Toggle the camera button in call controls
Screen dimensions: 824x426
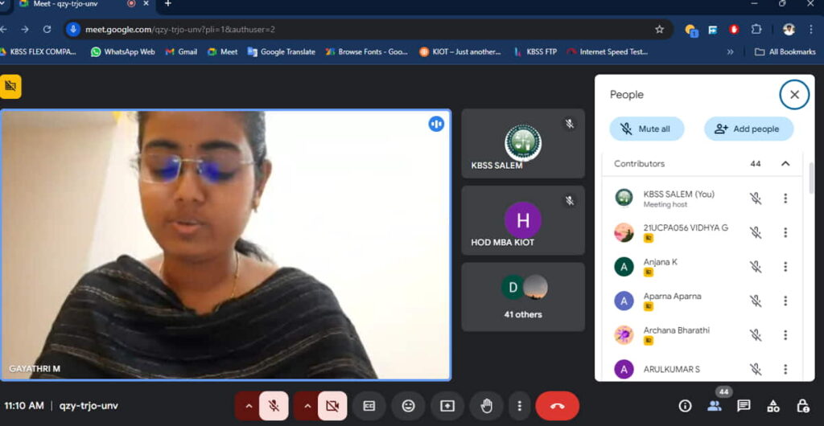tap(332, 406)
